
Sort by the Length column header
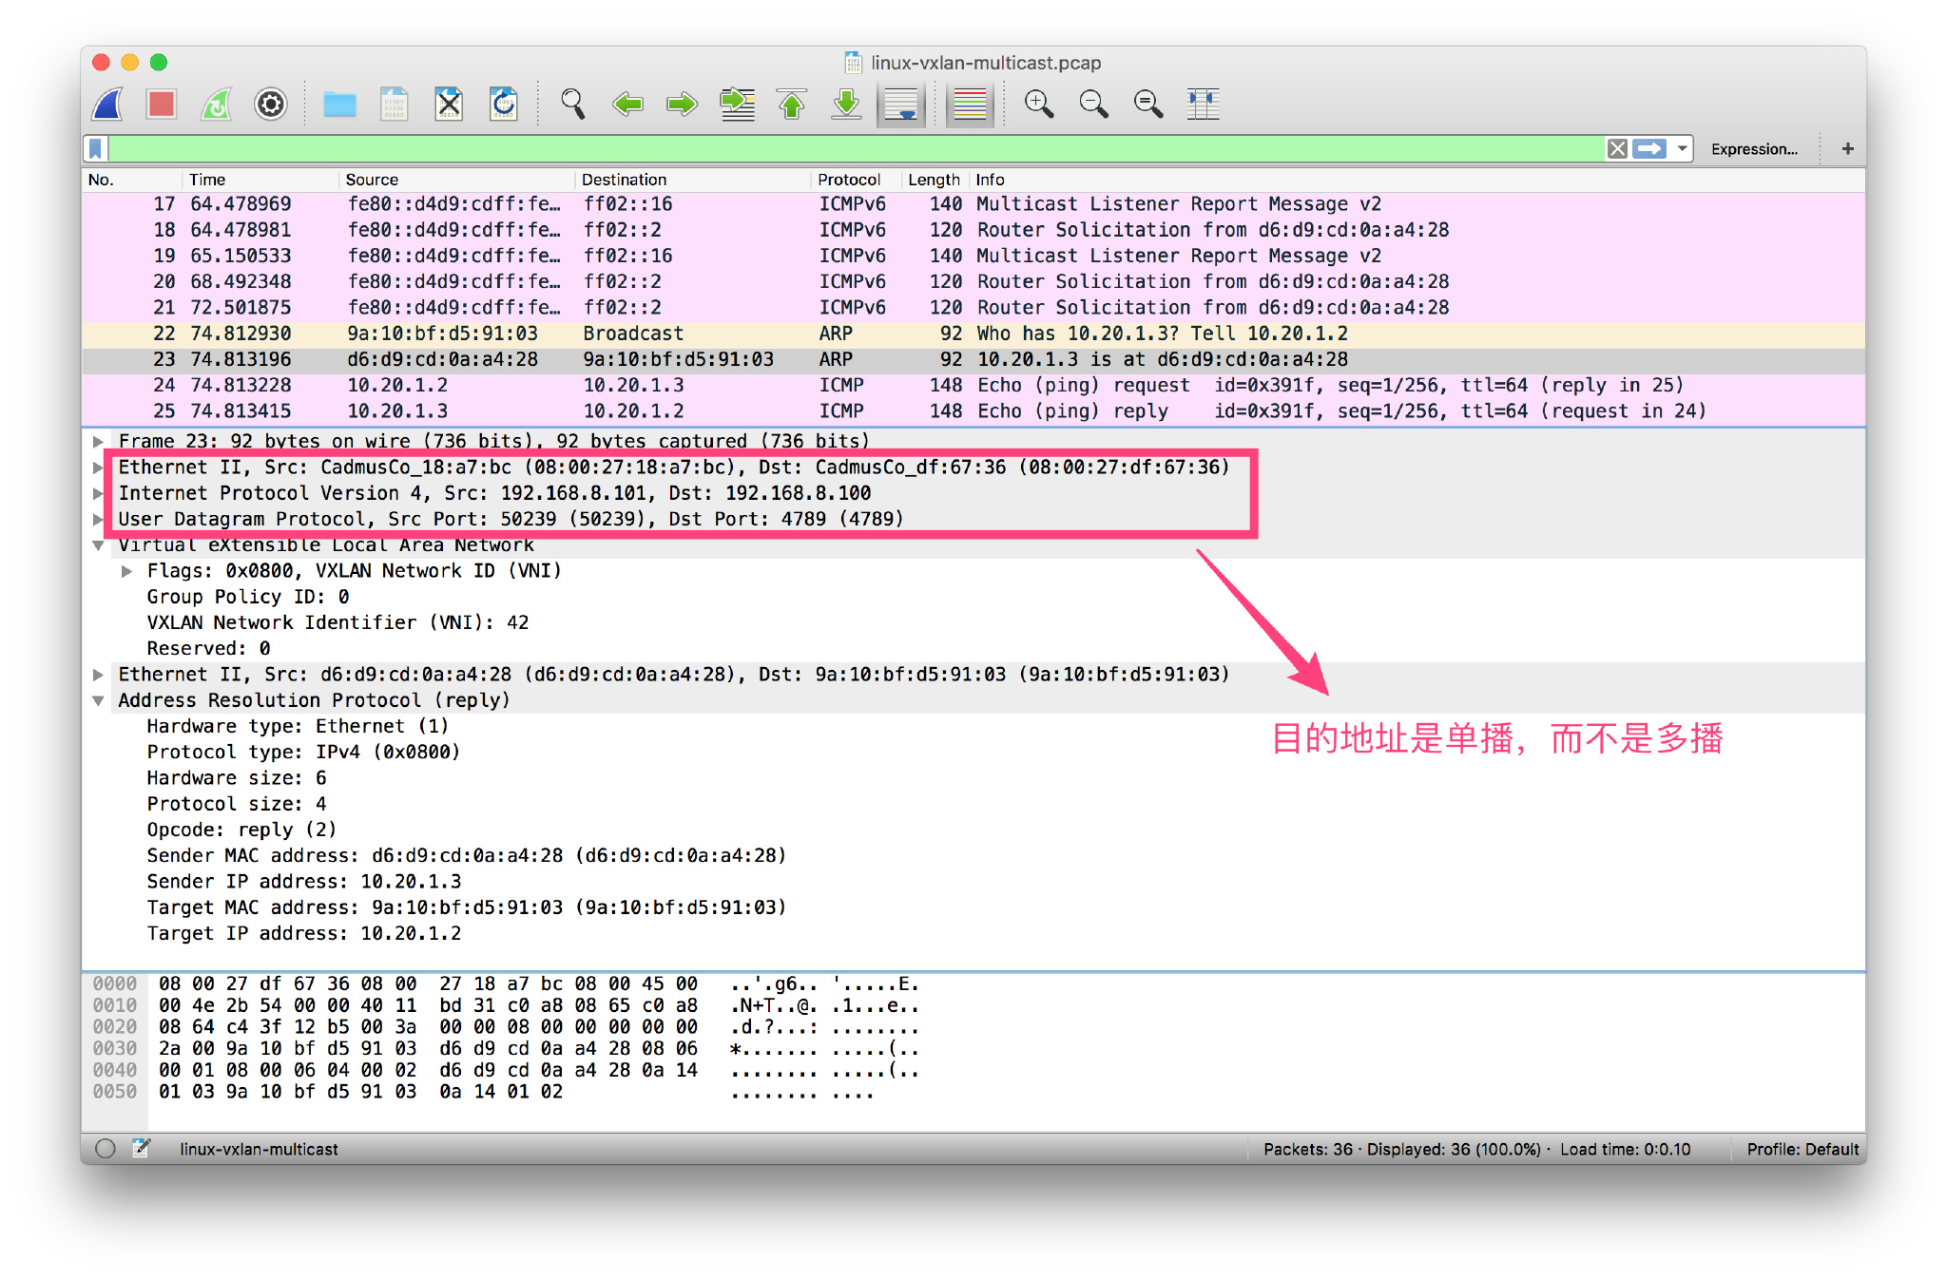935,180
